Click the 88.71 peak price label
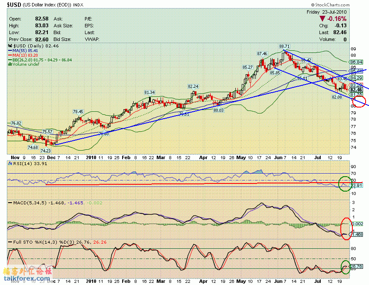369x285 pixels. pyautogui.click(x=284, y=47)
